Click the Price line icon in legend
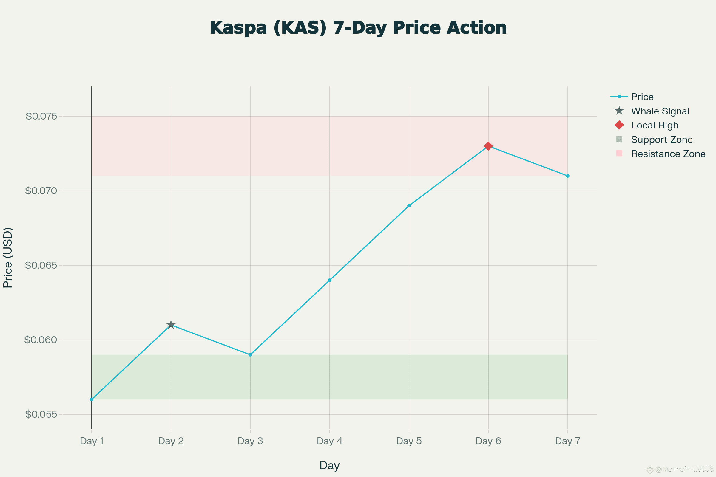716x477 pixels. tap(619, 97)
